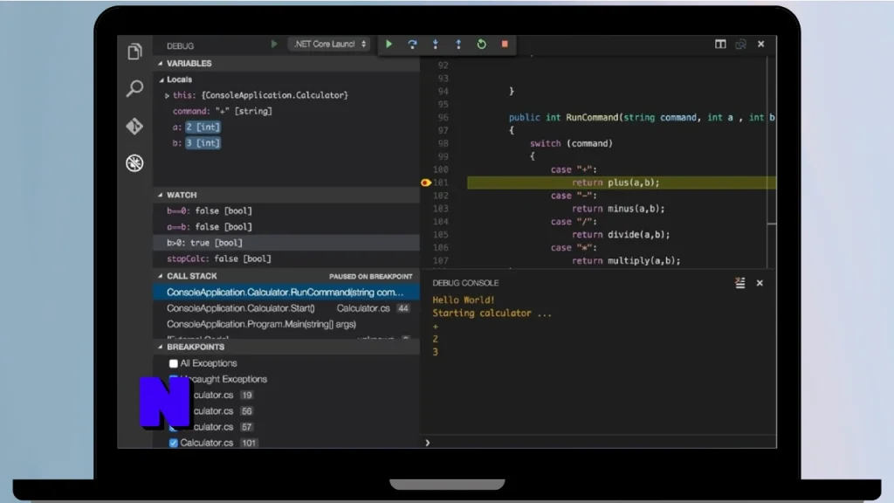Click the Split Editor icon
The height and width of the screenshot is (503, 894).
pyautogui.click(x=720, y=44)
